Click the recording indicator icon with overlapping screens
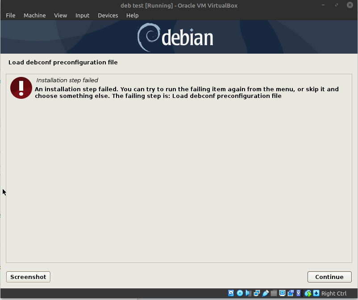Screen dimensions: 358x300 [x=291, y=293]
